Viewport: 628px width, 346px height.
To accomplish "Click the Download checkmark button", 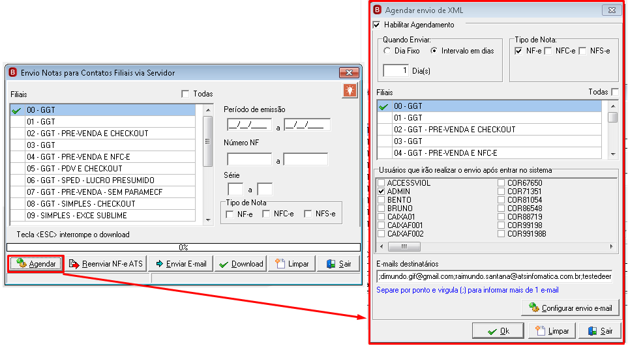I will pyautogui.click(x=241, y=264).
